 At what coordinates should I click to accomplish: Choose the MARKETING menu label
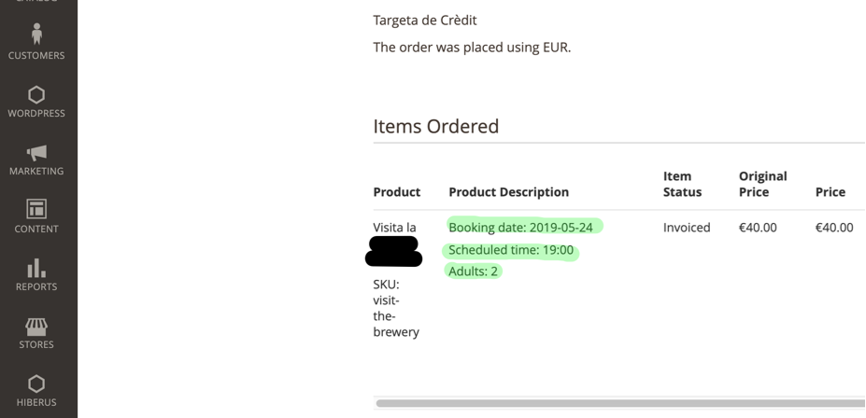[36, 172]
